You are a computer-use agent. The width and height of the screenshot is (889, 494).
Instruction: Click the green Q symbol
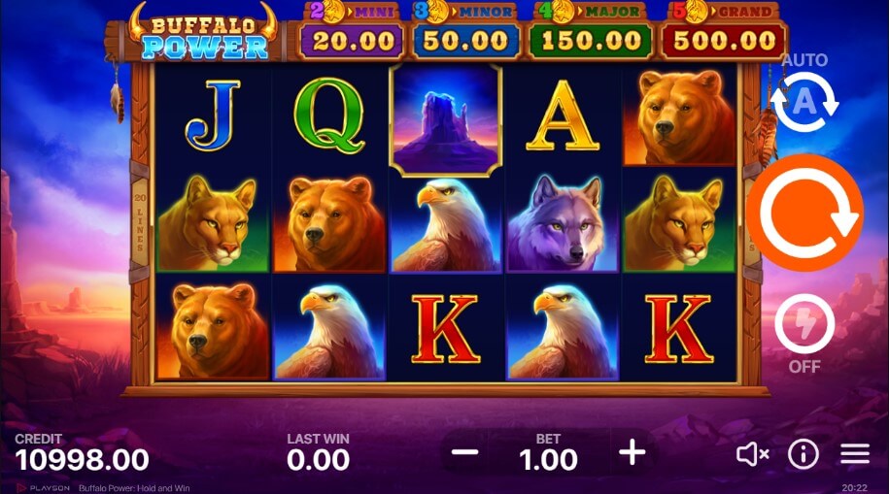[328, 116]
